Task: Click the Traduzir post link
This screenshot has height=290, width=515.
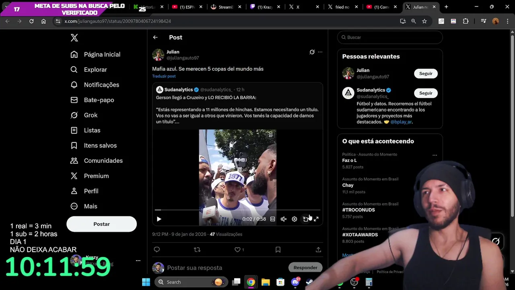Action: [164, 76]
